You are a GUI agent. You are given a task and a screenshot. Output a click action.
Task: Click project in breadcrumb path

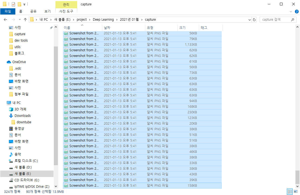(x=82, y=20)
